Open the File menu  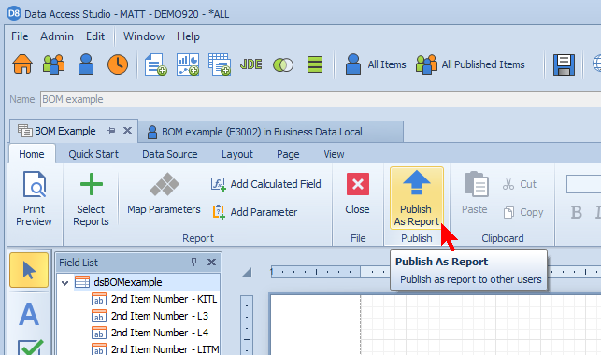(x=20, y=36)
